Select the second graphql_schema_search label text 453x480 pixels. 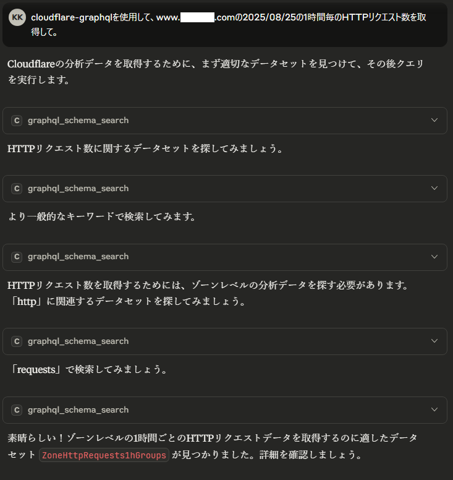pos(78,189)
